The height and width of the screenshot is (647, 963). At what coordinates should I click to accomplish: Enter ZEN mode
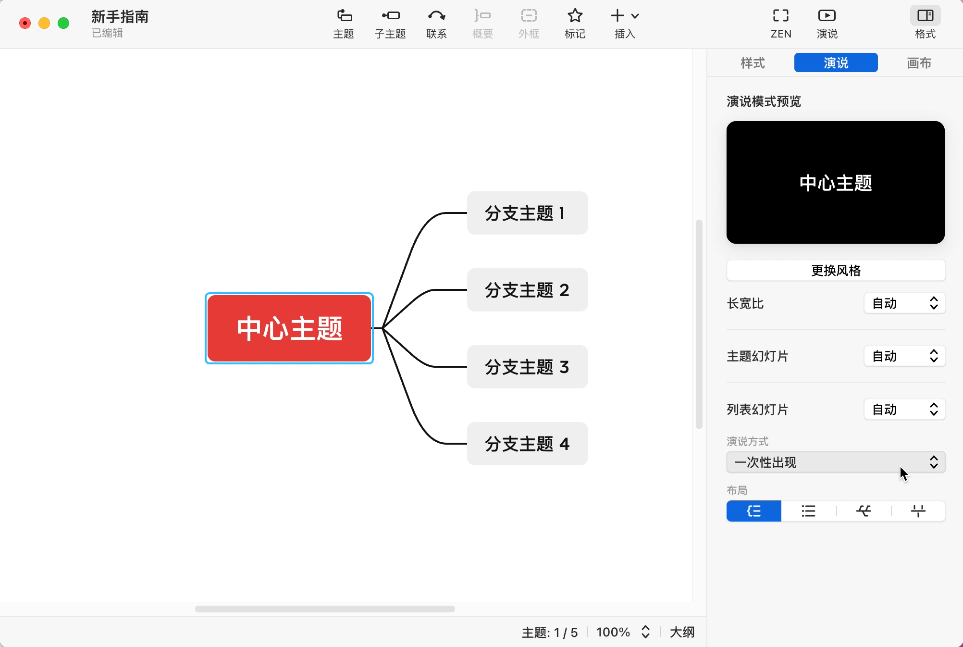pyautogui.click(x=780, y=23)
